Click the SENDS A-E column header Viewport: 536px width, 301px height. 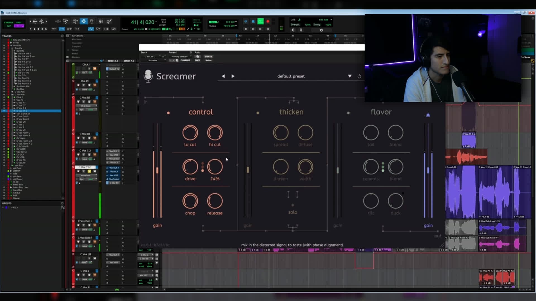tap(113, 61)
